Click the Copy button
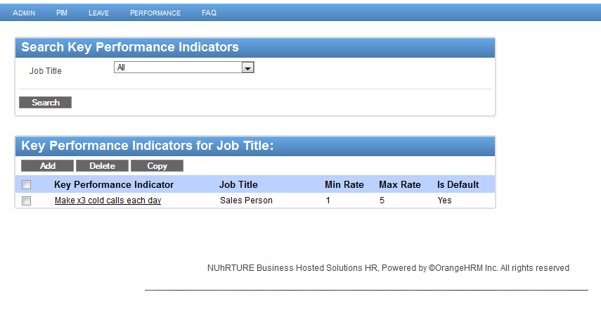This screenshot has height=318, width=601. click(x=157, y=166)
